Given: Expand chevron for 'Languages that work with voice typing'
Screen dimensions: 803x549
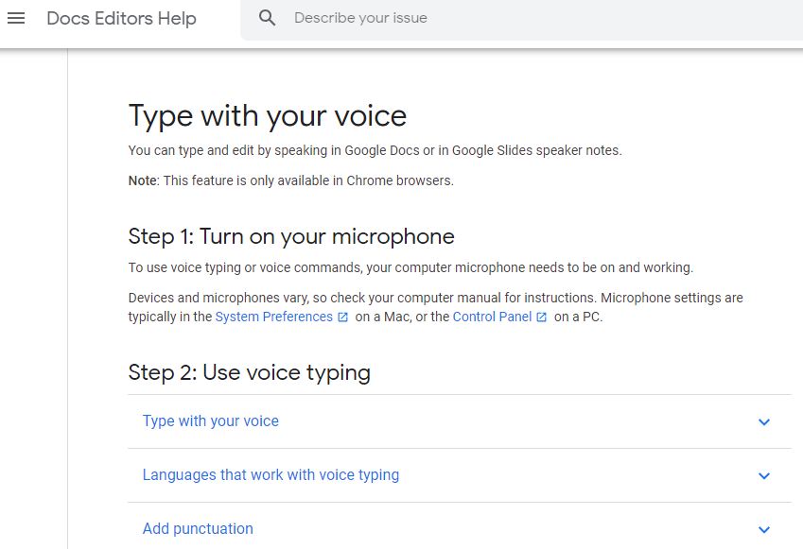Looking at the screenshot, I should 764,476.
